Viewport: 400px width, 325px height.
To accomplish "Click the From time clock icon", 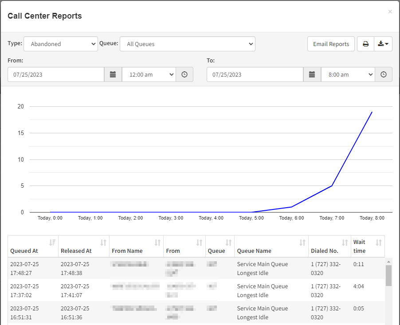I will [184, 74].
